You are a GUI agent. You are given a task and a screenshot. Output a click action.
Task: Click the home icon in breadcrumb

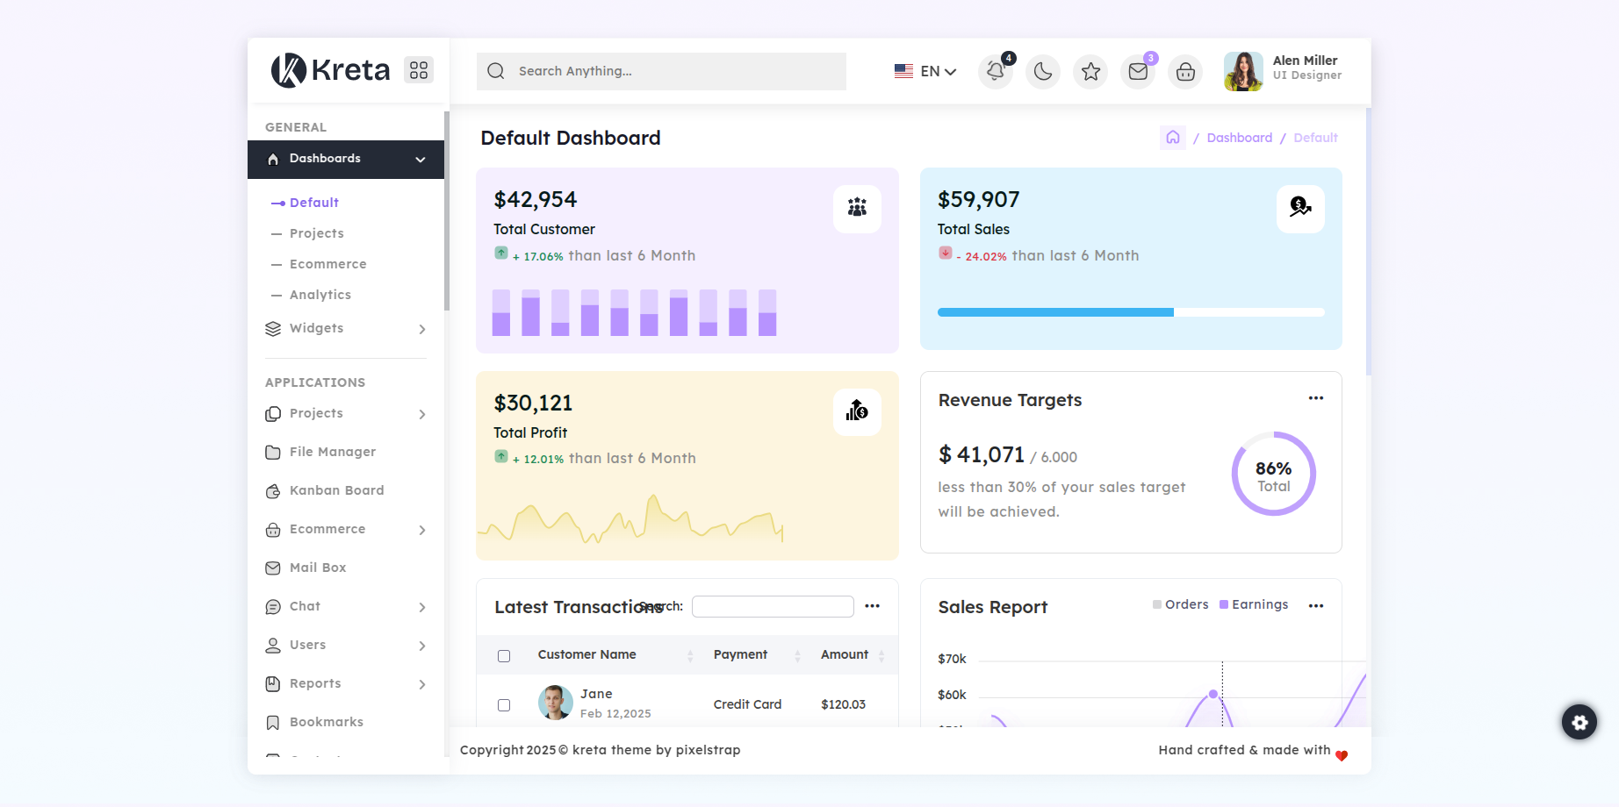[1173, 138]
